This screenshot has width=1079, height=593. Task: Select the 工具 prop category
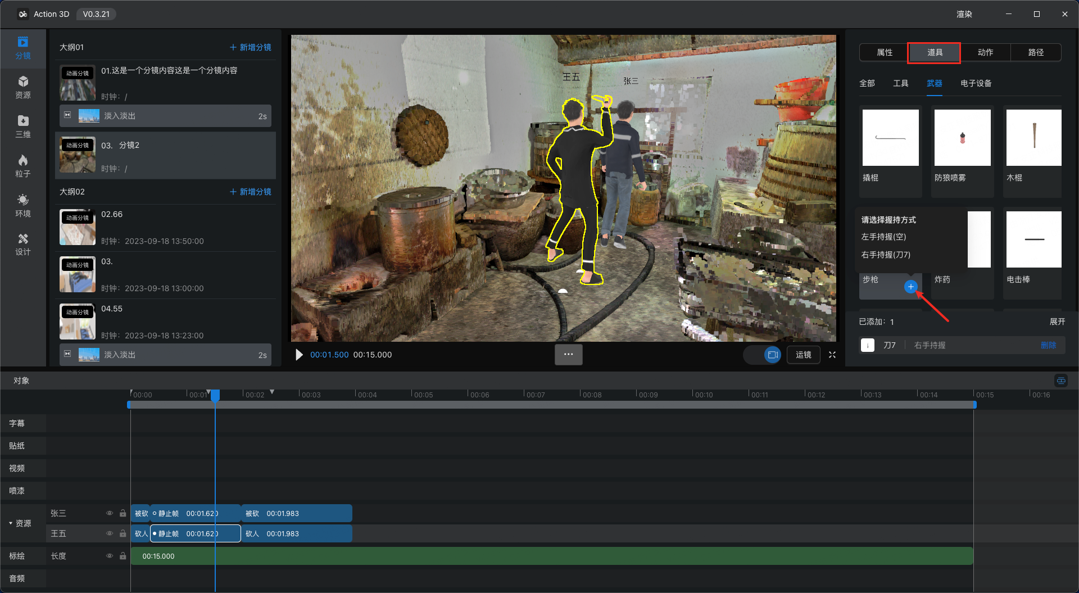[x=901, y=83]
